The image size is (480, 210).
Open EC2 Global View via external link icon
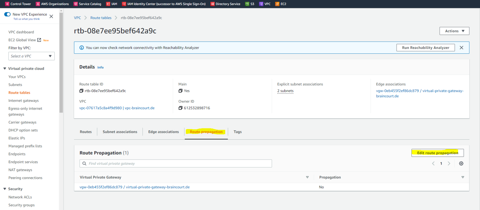tap(38, 40)
